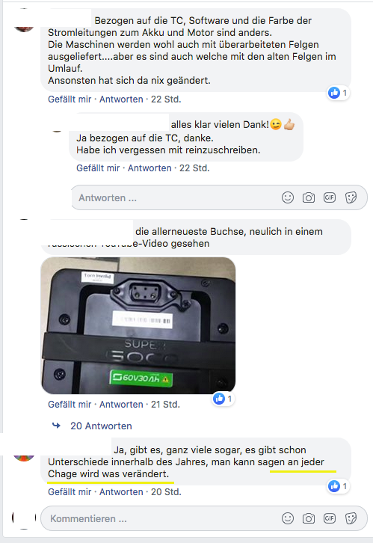
Task: Reply to the comment from 20 Std. ago
Action: point(121,492)
